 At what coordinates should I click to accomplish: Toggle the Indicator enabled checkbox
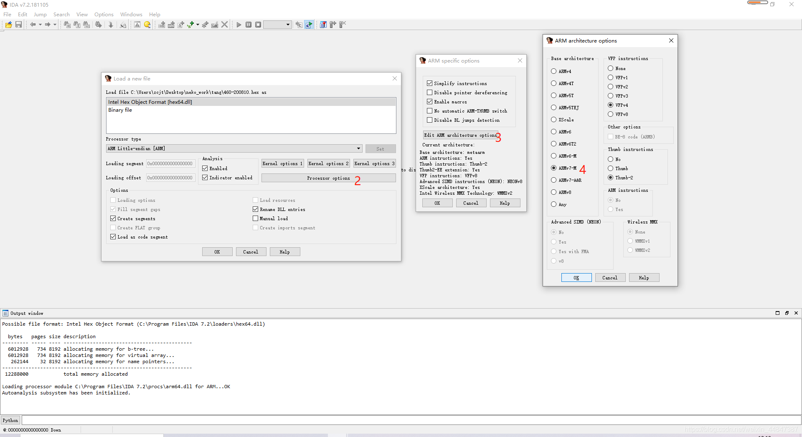(205, 178)
